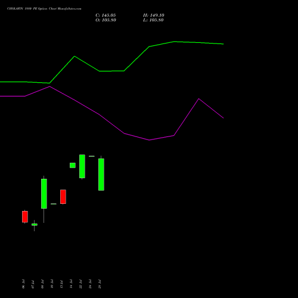Image resolution: width=298 pixels, height=298 pixels.
Task: Click the high value "H: 149.10"
Action: tap(154, 15)
